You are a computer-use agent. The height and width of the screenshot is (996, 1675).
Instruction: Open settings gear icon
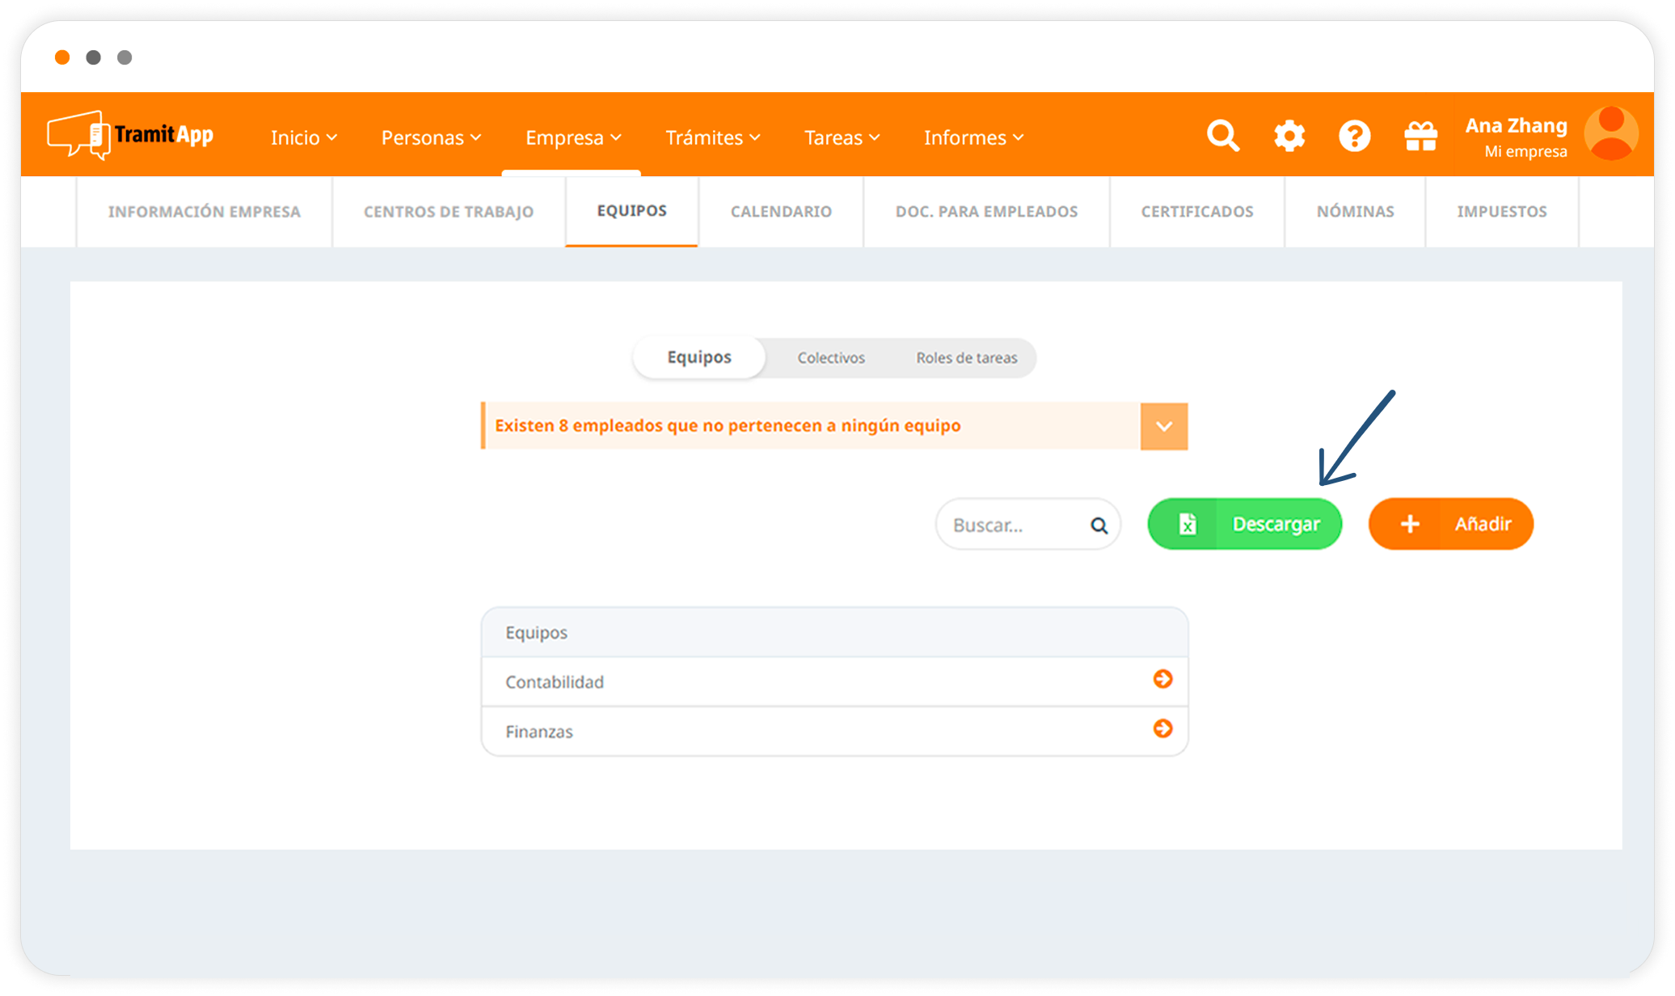coord(1289,136)
